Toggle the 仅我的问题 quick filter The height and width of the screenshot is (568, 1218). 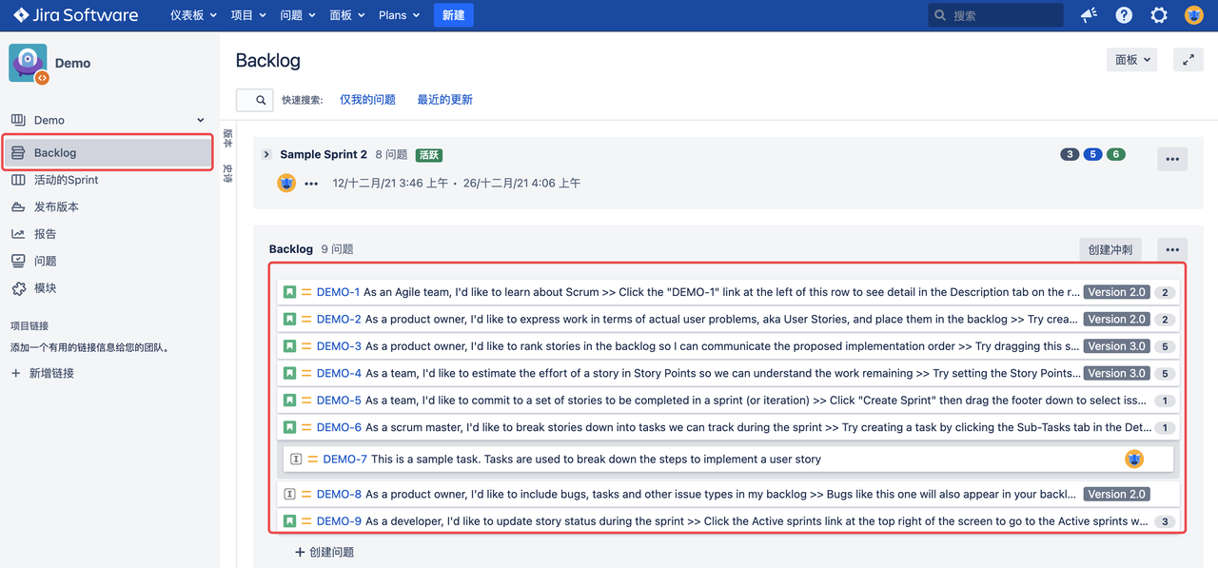(367, 100)
